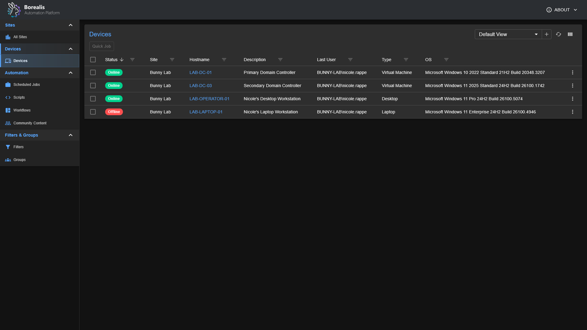Select the Scheduled Jobs icon in sidebar
The height and width of the screenshot is (330, 587).
point(8,84)
